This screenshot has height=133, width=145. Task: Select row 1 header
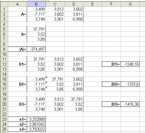click(4, 9)
